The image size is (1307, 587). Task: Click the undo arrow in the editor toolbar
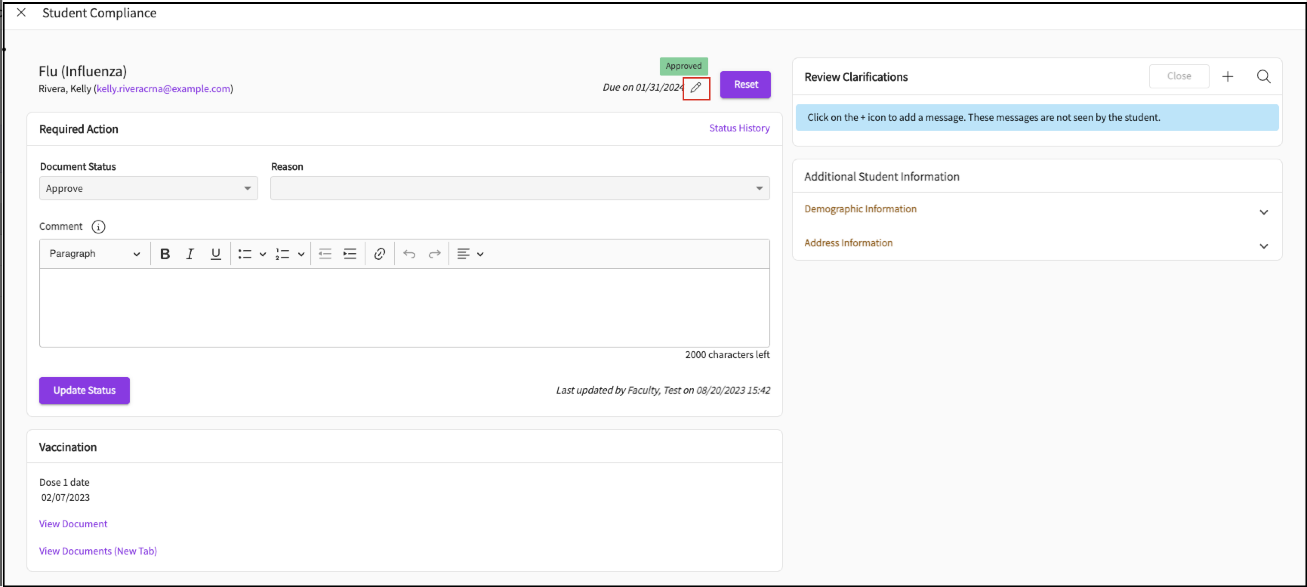[409, 254]
